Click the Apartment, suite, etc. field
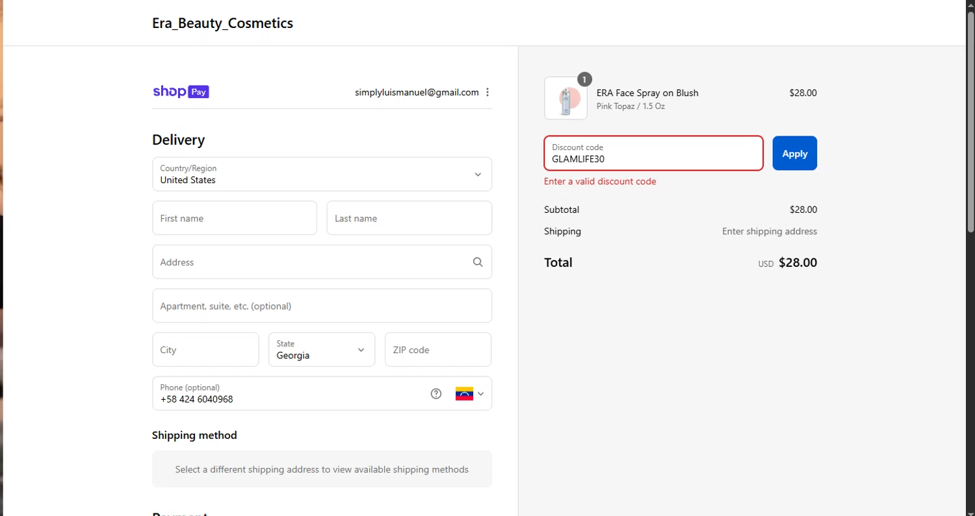Screen dimensions: 975x516 click(x=322, y=306)
